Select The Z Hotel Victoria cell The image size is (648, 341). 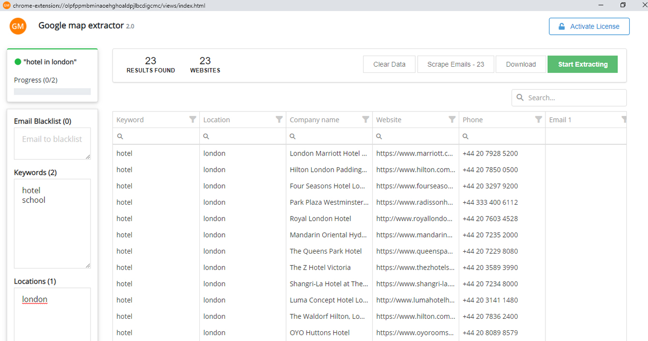329,268
